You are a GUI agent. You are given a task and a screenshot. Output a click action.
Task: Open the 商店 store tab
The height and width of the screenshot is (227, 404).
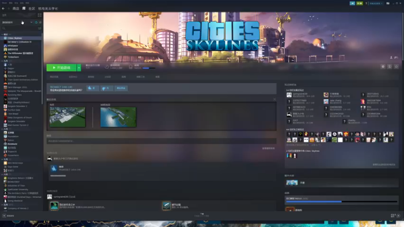click(x=16, y=9)
